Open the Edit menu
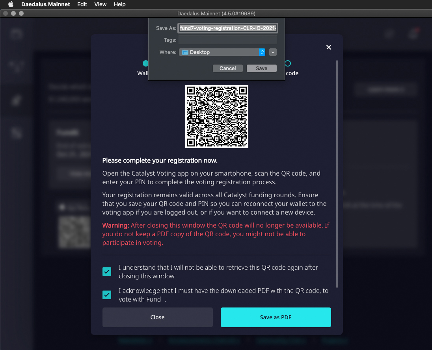 click(82, 4)
